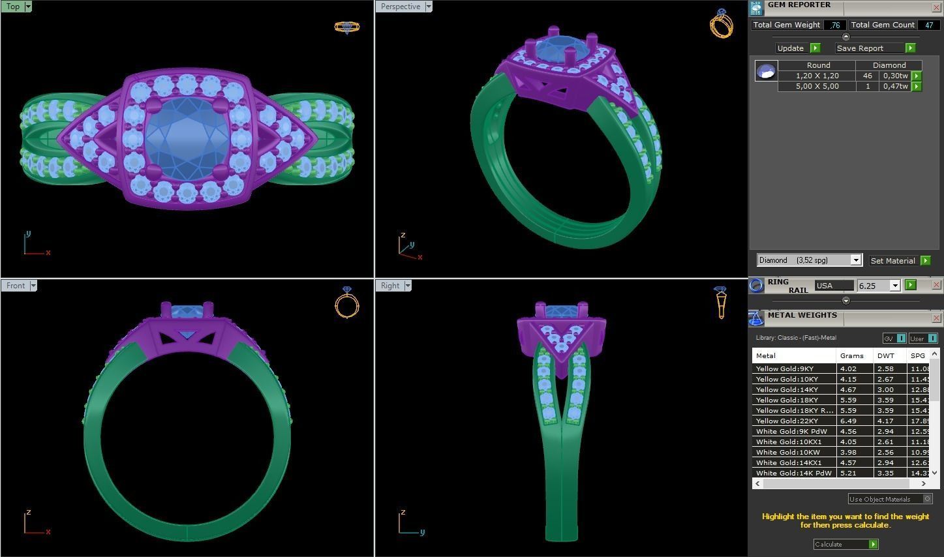Enable Use Object Materials option
The image size is (944, 557).
click(x=890, y=499)
